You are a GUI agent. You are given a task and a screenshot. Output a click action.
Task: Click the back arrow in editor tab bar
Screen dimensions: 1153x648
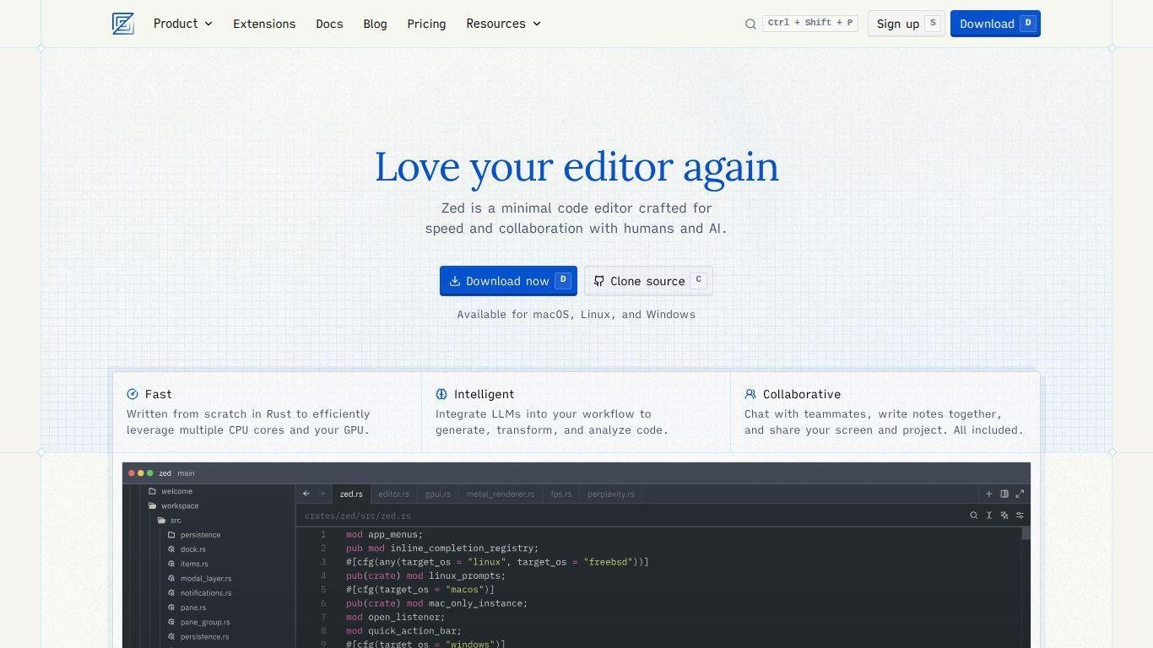(306, 494)
